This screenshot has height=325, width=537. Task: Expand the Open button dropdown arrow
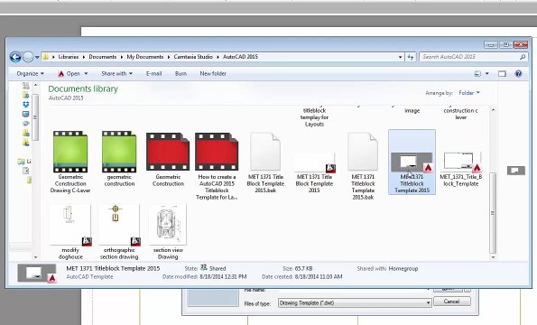click(x=86, y=74)
